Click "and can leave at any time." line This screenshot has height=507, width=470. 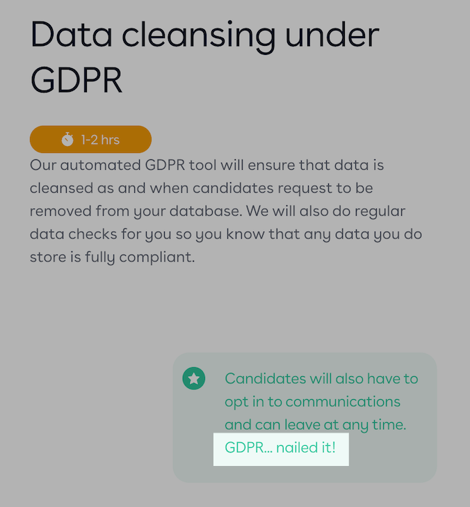[316, 425]
